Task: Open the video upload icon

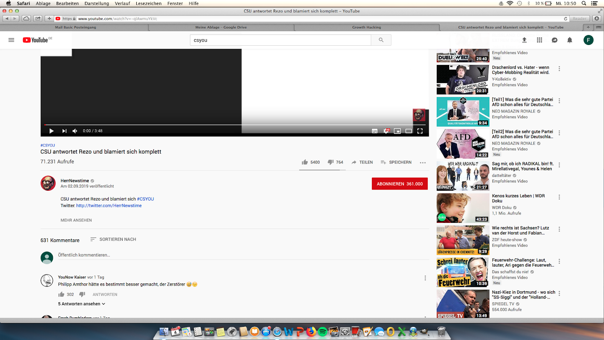Action: click(x=524, y=40)
